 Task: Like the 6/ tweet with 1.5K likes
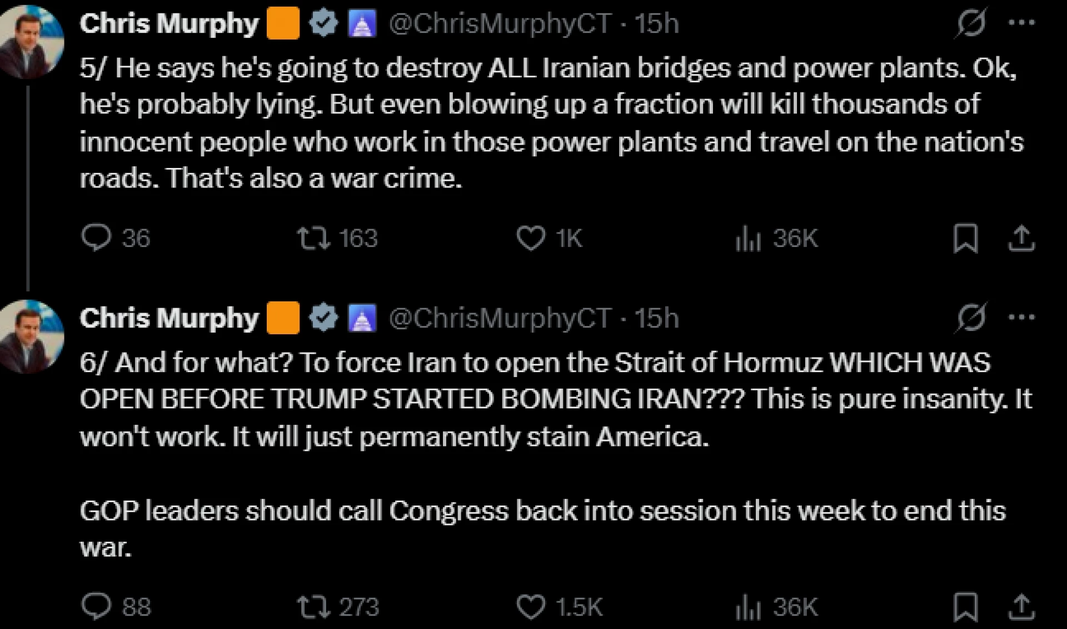[531, 607]
